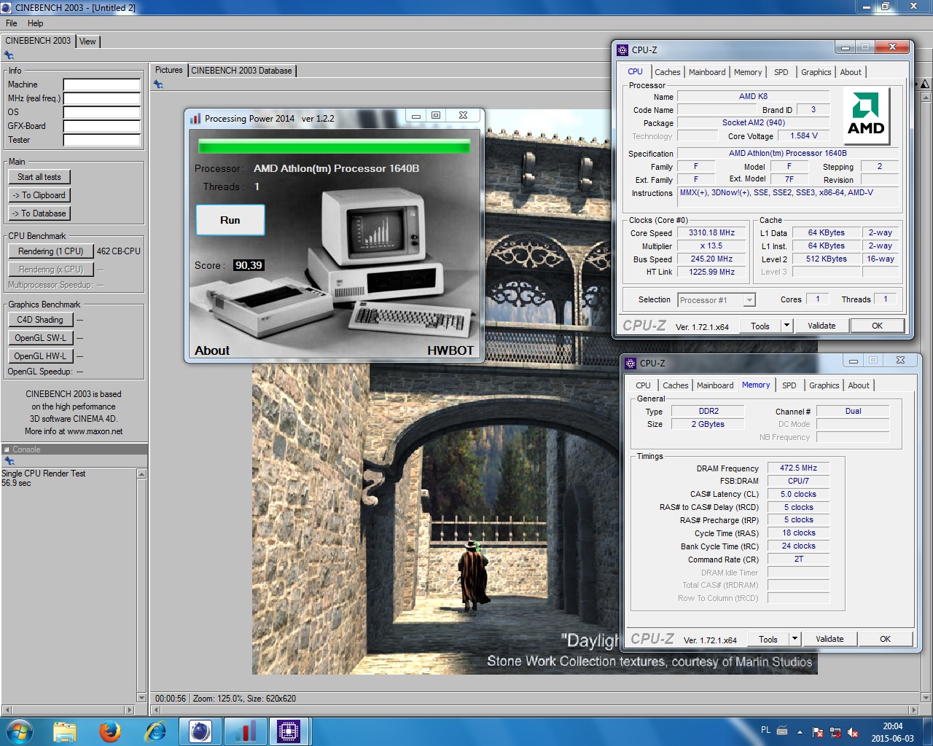Open Internet Explorer from the taskbar
Screen dimensions: 933x746
click(155, 731)
